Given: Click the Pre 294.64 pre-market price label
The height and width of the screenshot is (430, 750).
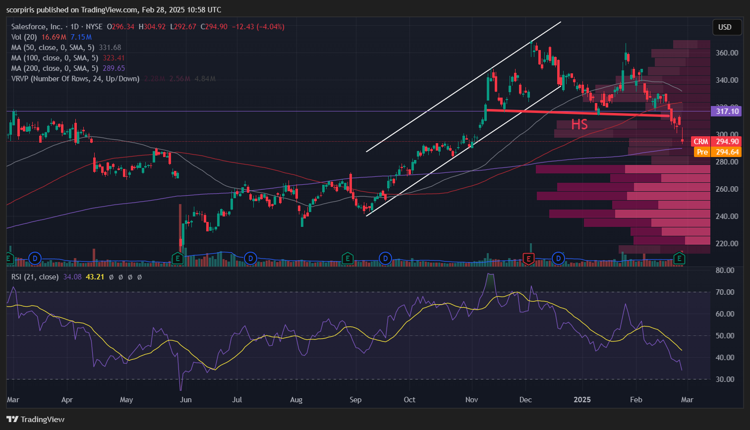Looking at the screenshot, I should (718, 152).
